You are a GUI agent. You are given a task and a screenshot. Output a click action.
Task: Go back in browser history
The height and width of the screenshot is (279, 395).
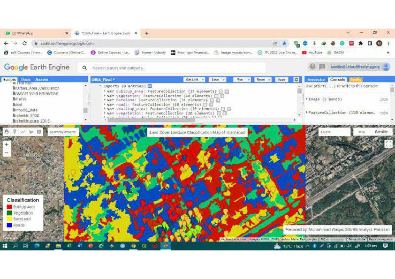point(6,43)
